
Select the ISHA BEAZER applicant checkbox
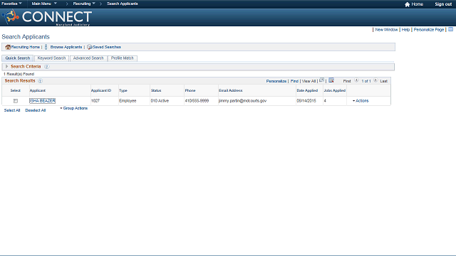coord(16,101)
